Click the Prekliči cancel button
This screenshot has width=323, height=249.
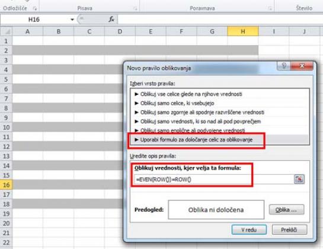point(289,229)
